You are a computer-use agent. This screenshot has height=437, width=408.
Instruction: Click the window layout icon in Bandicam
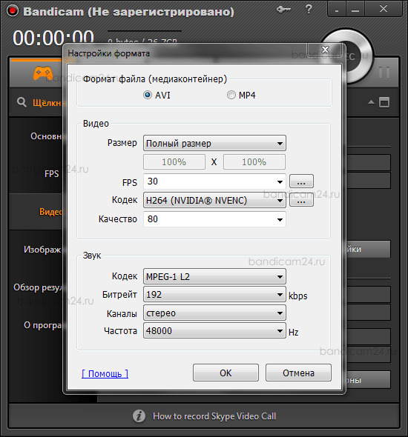pos(384,102)
